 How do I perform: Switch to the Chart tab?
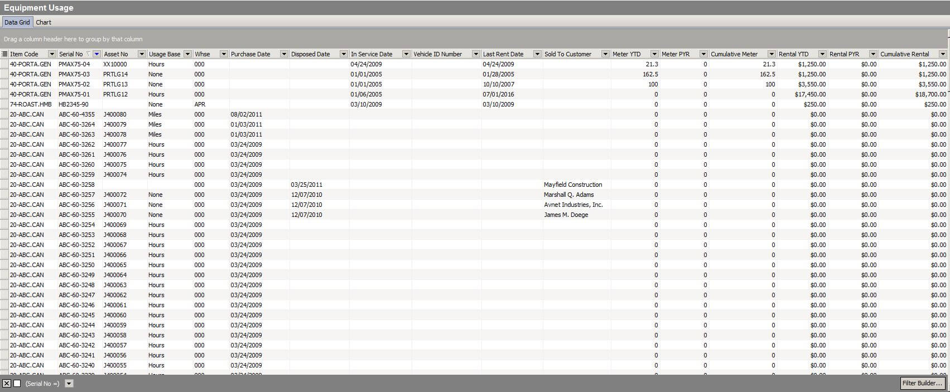click(44, 22)
